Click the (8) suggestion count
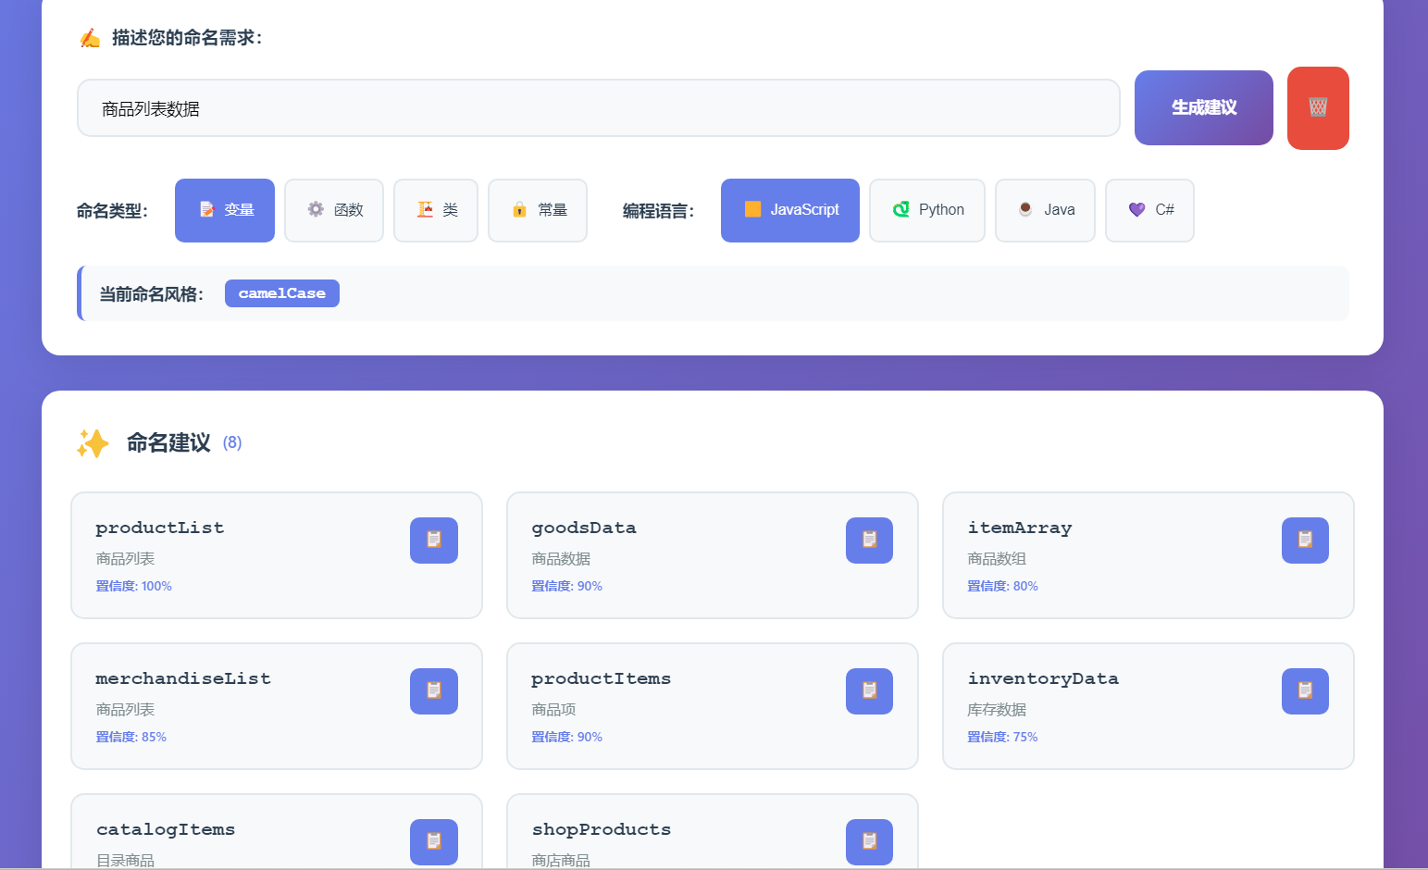 click(232, 442)
